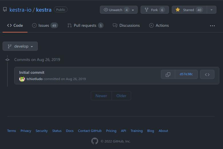Open the Blog footer link
Viewport: 223px width, 149px height.
pos(151,131)
